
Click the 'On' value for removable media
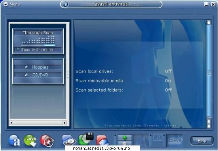pyautogui.click(x=168, y=81)
